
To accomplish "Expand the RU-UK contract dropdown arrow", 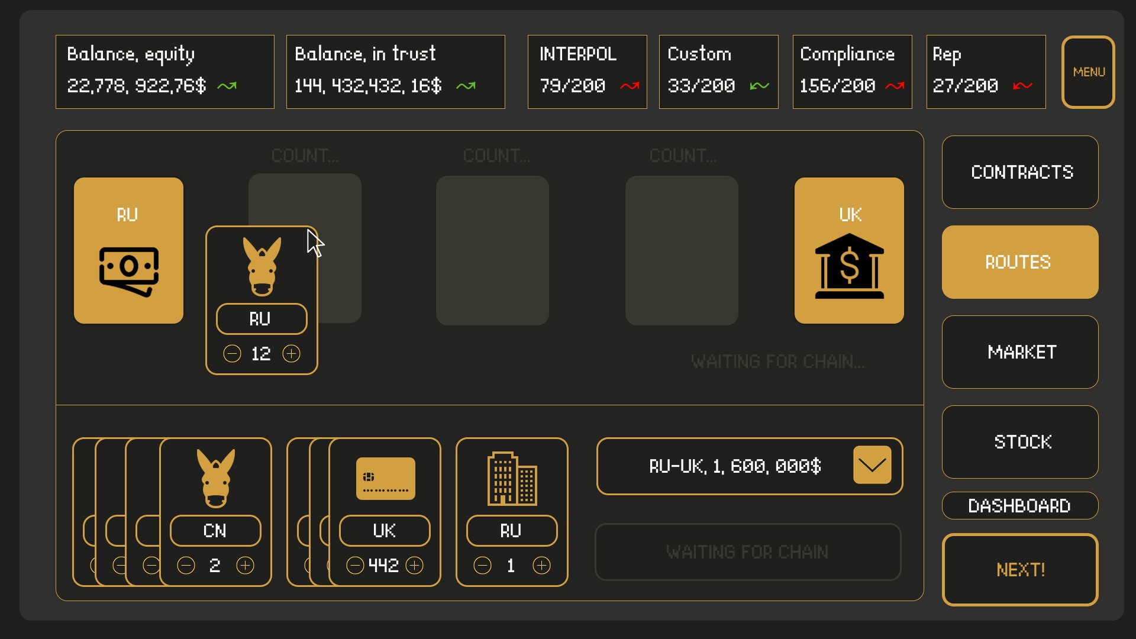I will 872,465.
